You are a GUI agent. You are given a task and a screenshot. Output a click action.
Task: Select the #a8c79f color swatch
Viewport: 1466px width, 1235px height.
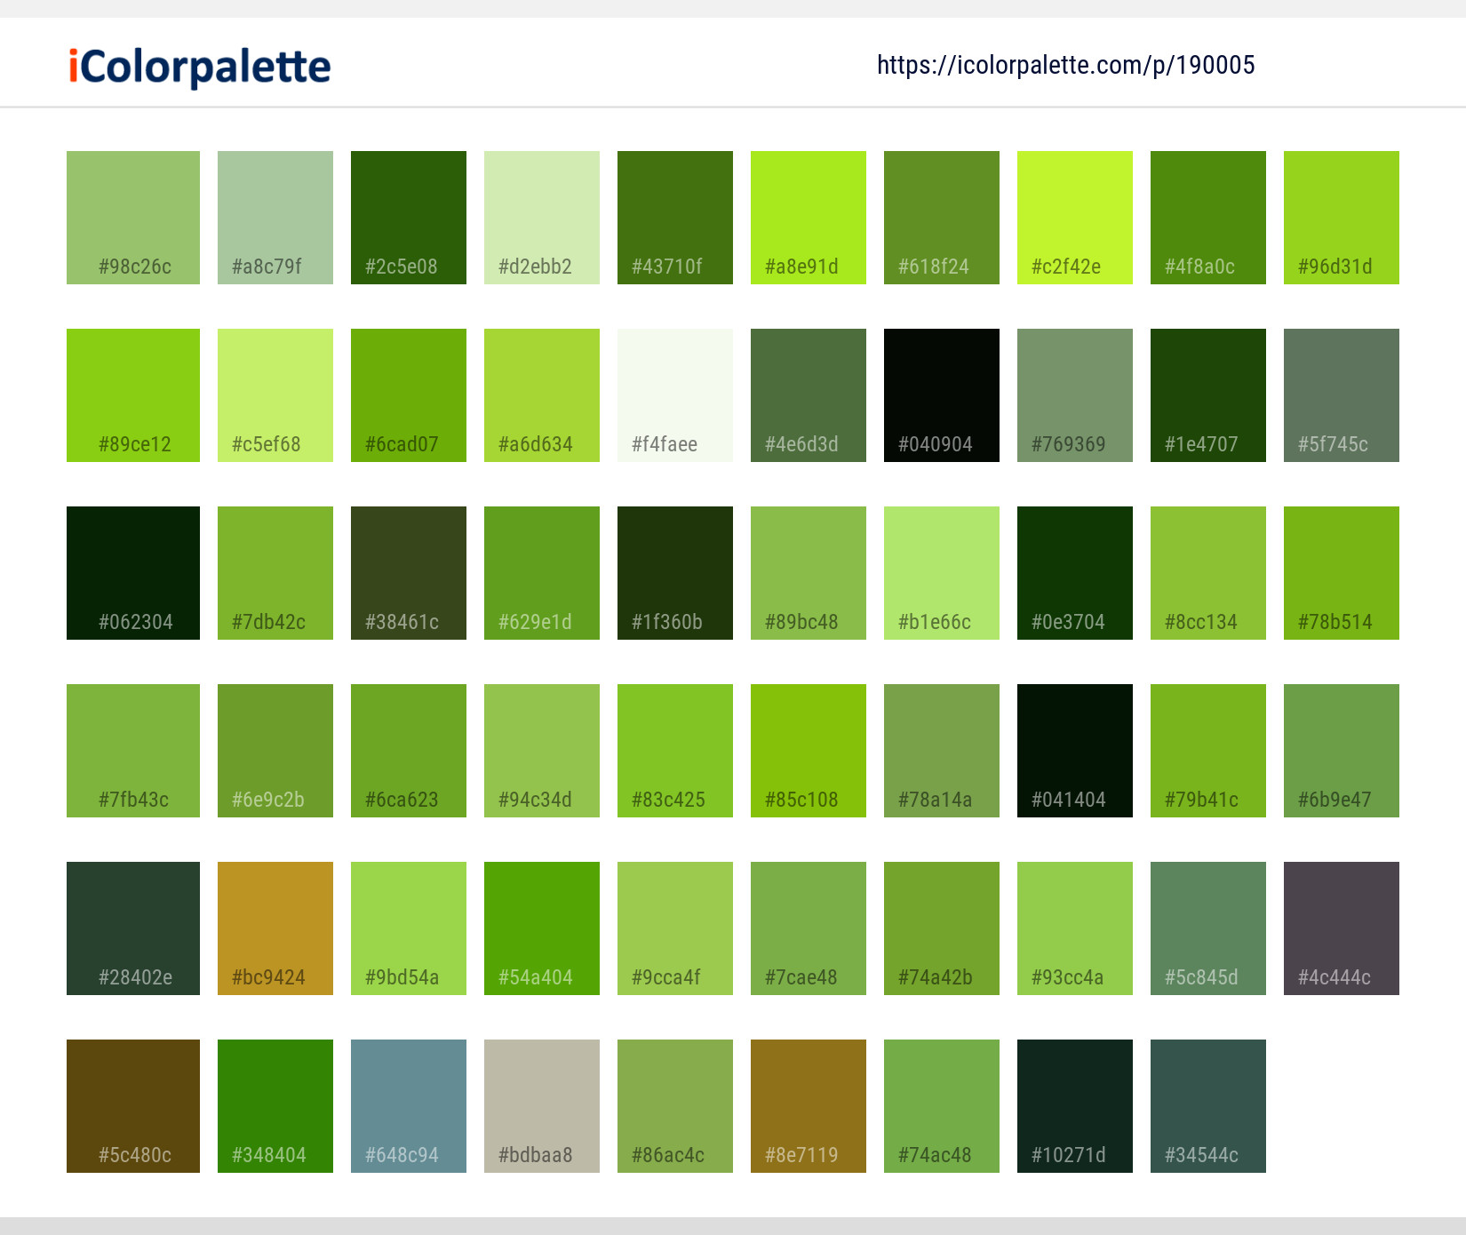click(275, 218)
